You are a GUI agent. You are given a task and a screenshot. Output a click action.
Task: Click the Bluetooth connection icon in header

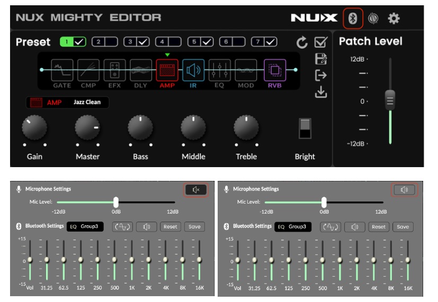point(353,19)
